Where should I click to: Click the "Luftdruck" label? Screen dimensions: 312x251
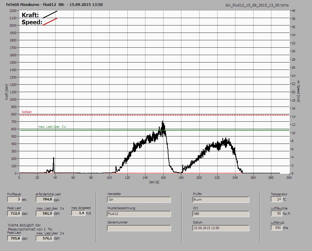click(277, 223)
